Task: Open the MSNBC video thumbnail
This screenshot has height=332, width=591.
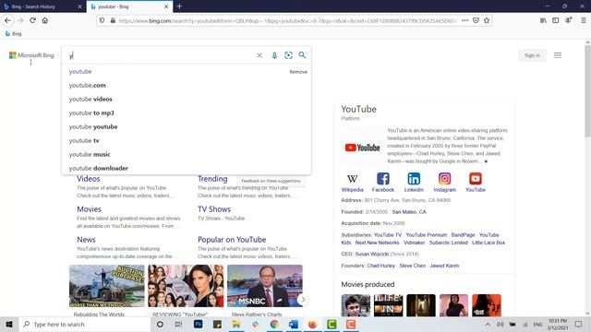Action: (265, 286)
